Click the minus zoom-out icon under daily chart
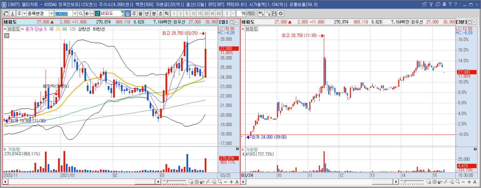 coord(226,182)
